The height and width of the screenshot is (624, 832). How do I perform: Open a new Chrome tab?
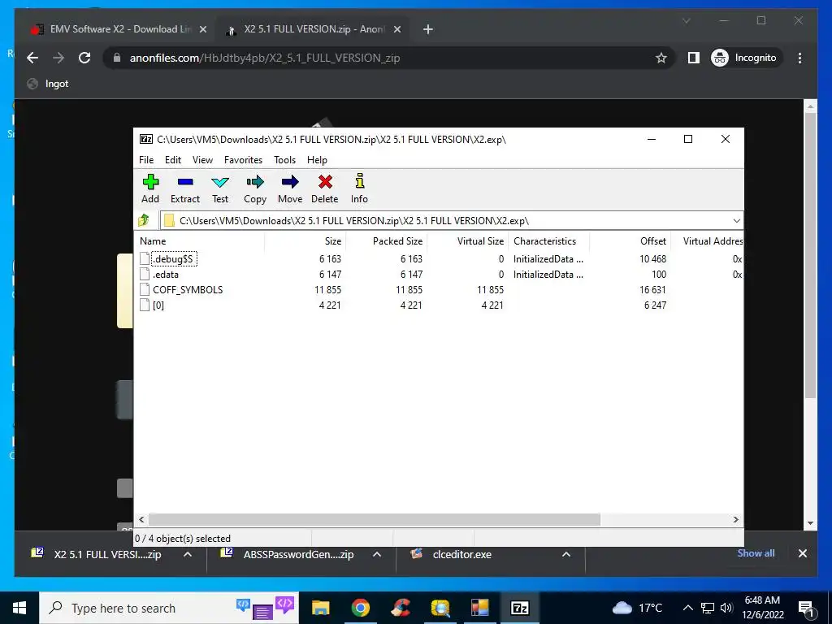point(428,30)
